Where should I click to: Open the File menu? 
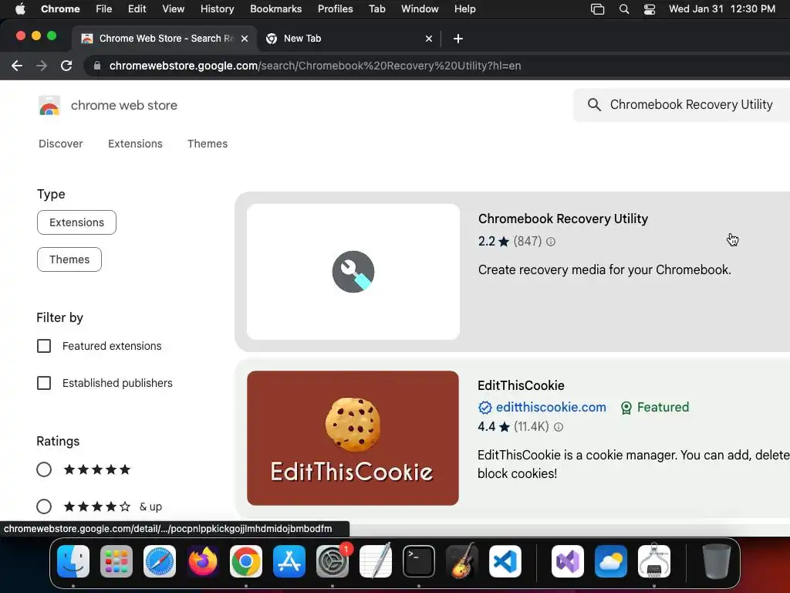[x=104, y=8]
